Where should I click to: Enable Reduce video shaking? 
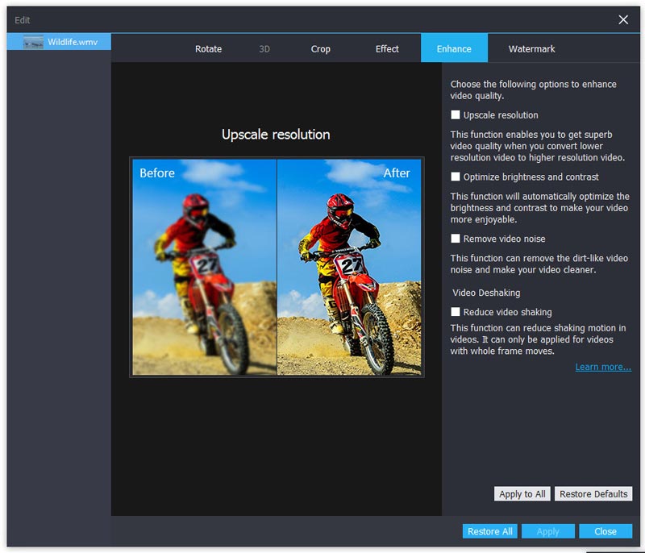pyautogui.click(x=456, y=312)
